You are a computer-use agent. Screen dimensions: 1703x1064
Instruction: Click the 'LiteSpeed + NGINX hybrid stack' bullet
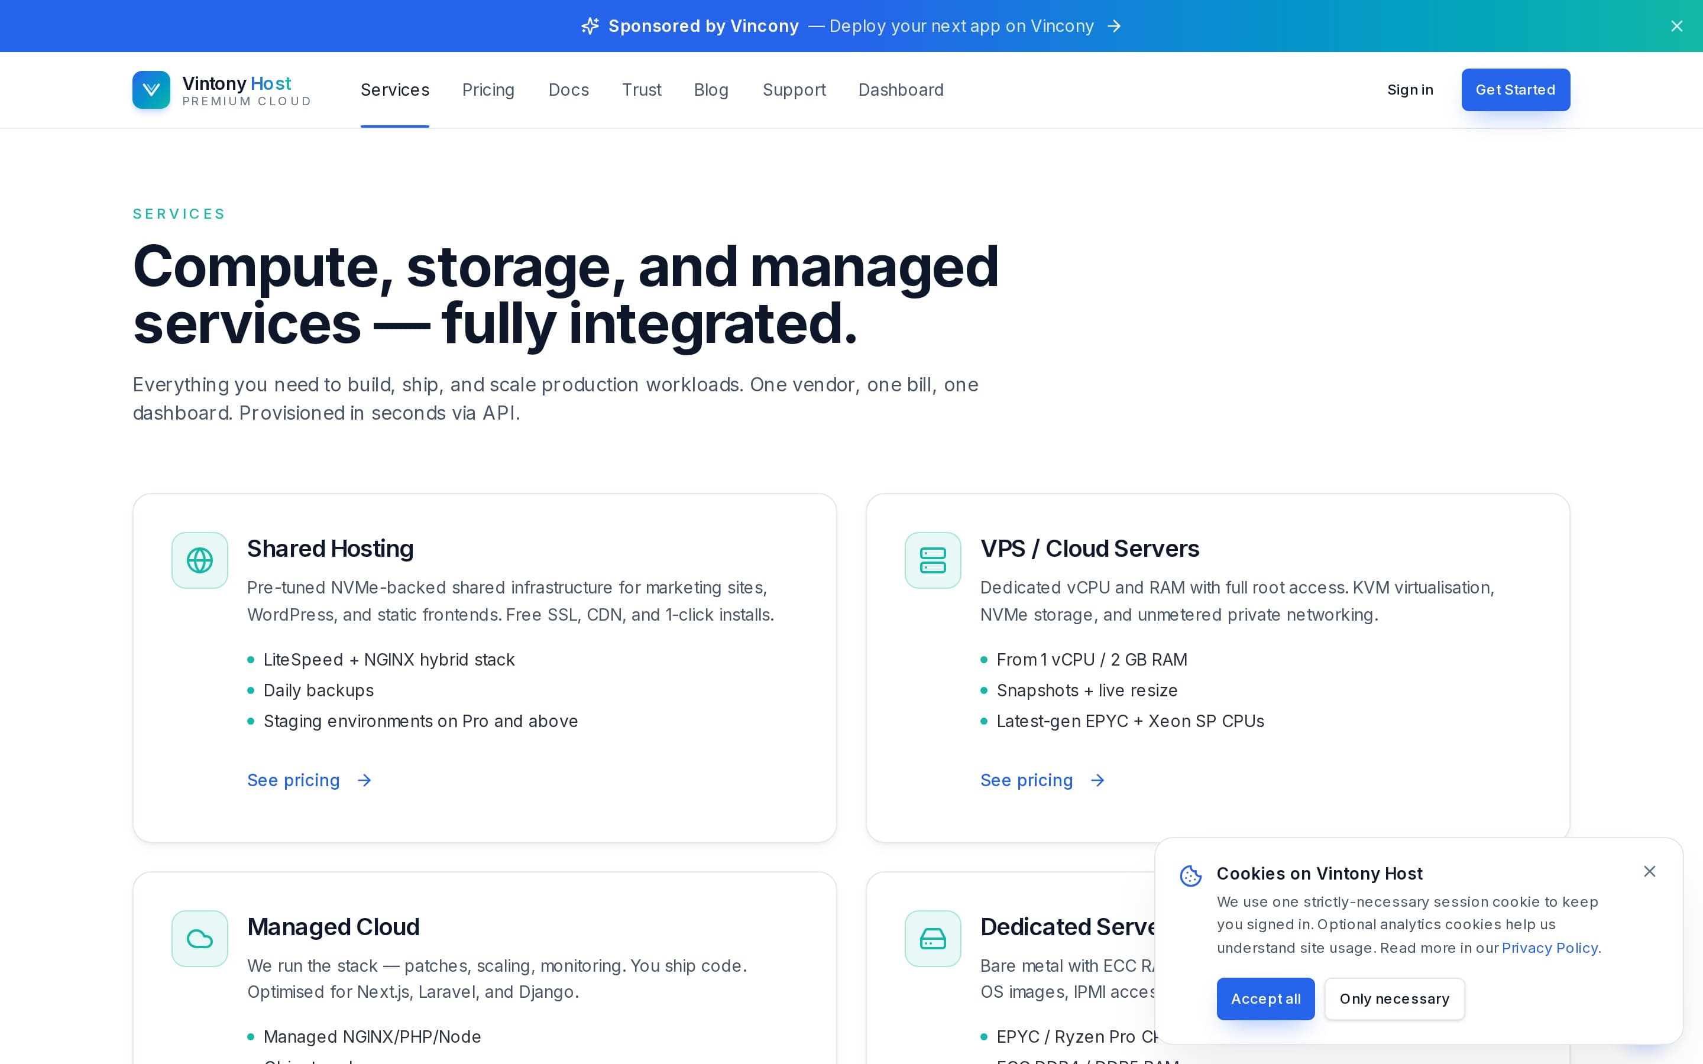pyautogui.click(x=389, y=659)
